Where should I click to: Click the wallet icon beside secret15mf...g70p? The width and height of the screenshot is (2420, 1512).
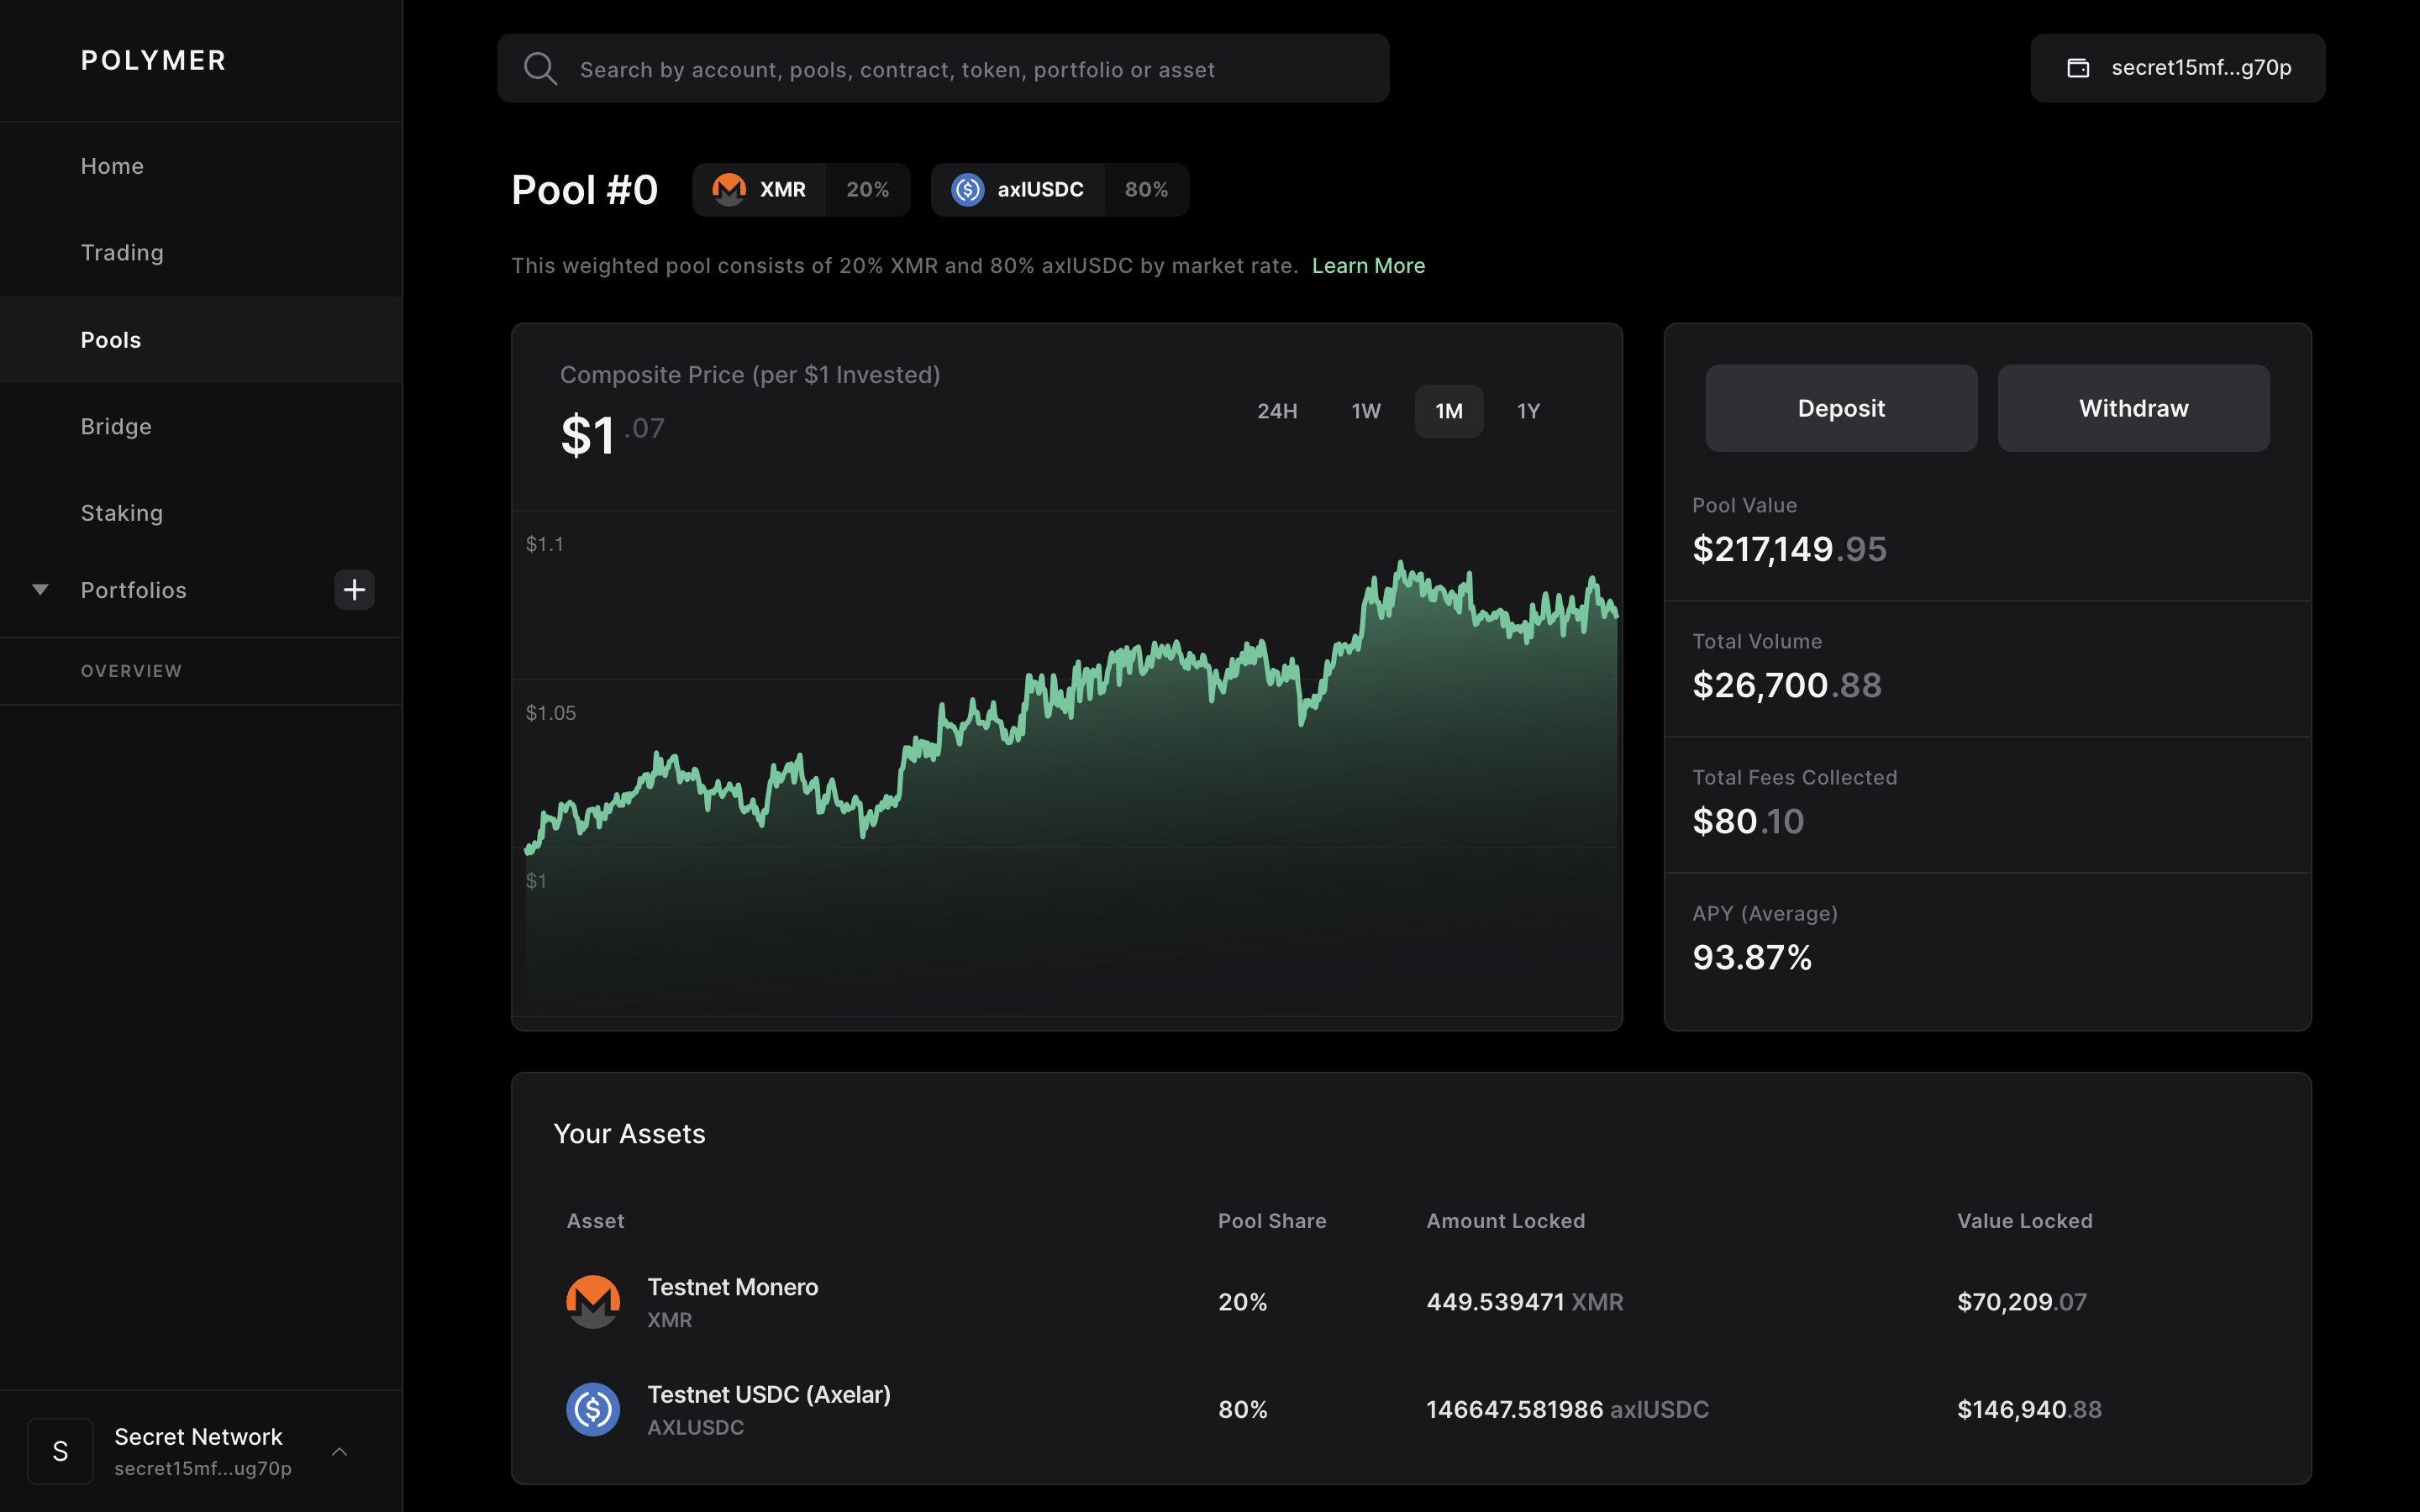(2079, 68)
